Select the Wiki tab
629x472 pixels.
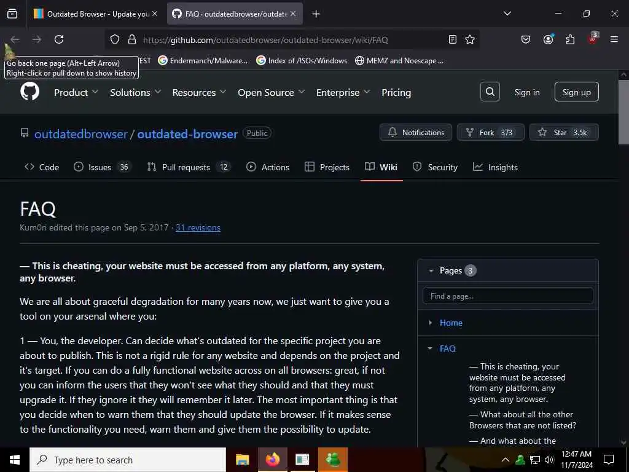pos(381,167)
